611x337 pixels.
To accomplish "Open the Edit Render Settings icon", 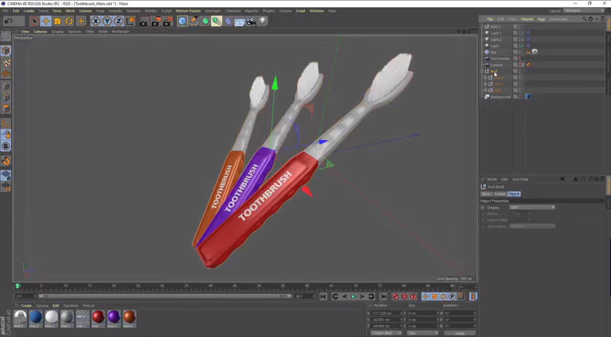I will point(168,21).
